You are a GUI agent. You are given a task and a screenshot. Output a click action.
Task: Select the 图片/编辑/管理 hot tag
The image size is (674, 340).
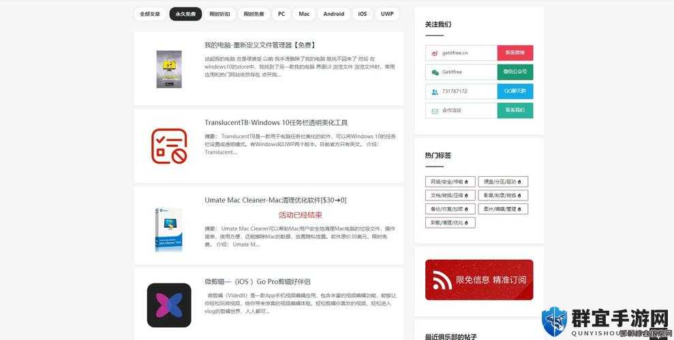point(503,209)
